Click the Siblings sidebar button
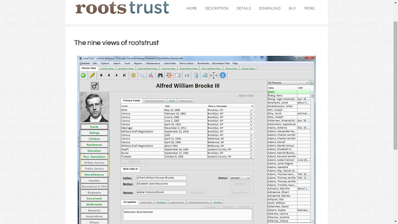The width and height of the screenshot is (398, 224). coord(94,133)
